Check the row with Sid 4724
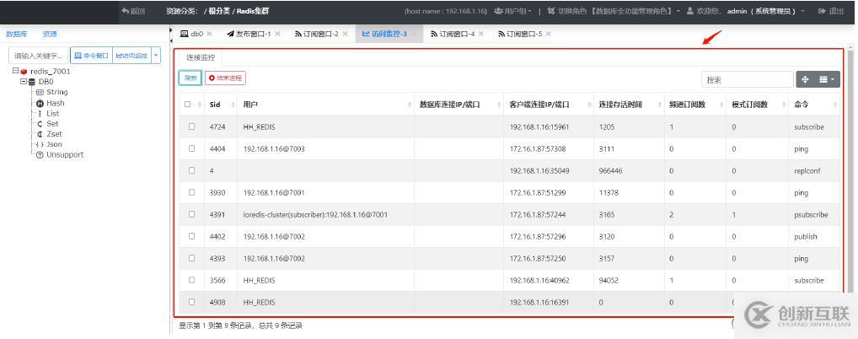Screen dimensions: 858x339 point(191,126)
